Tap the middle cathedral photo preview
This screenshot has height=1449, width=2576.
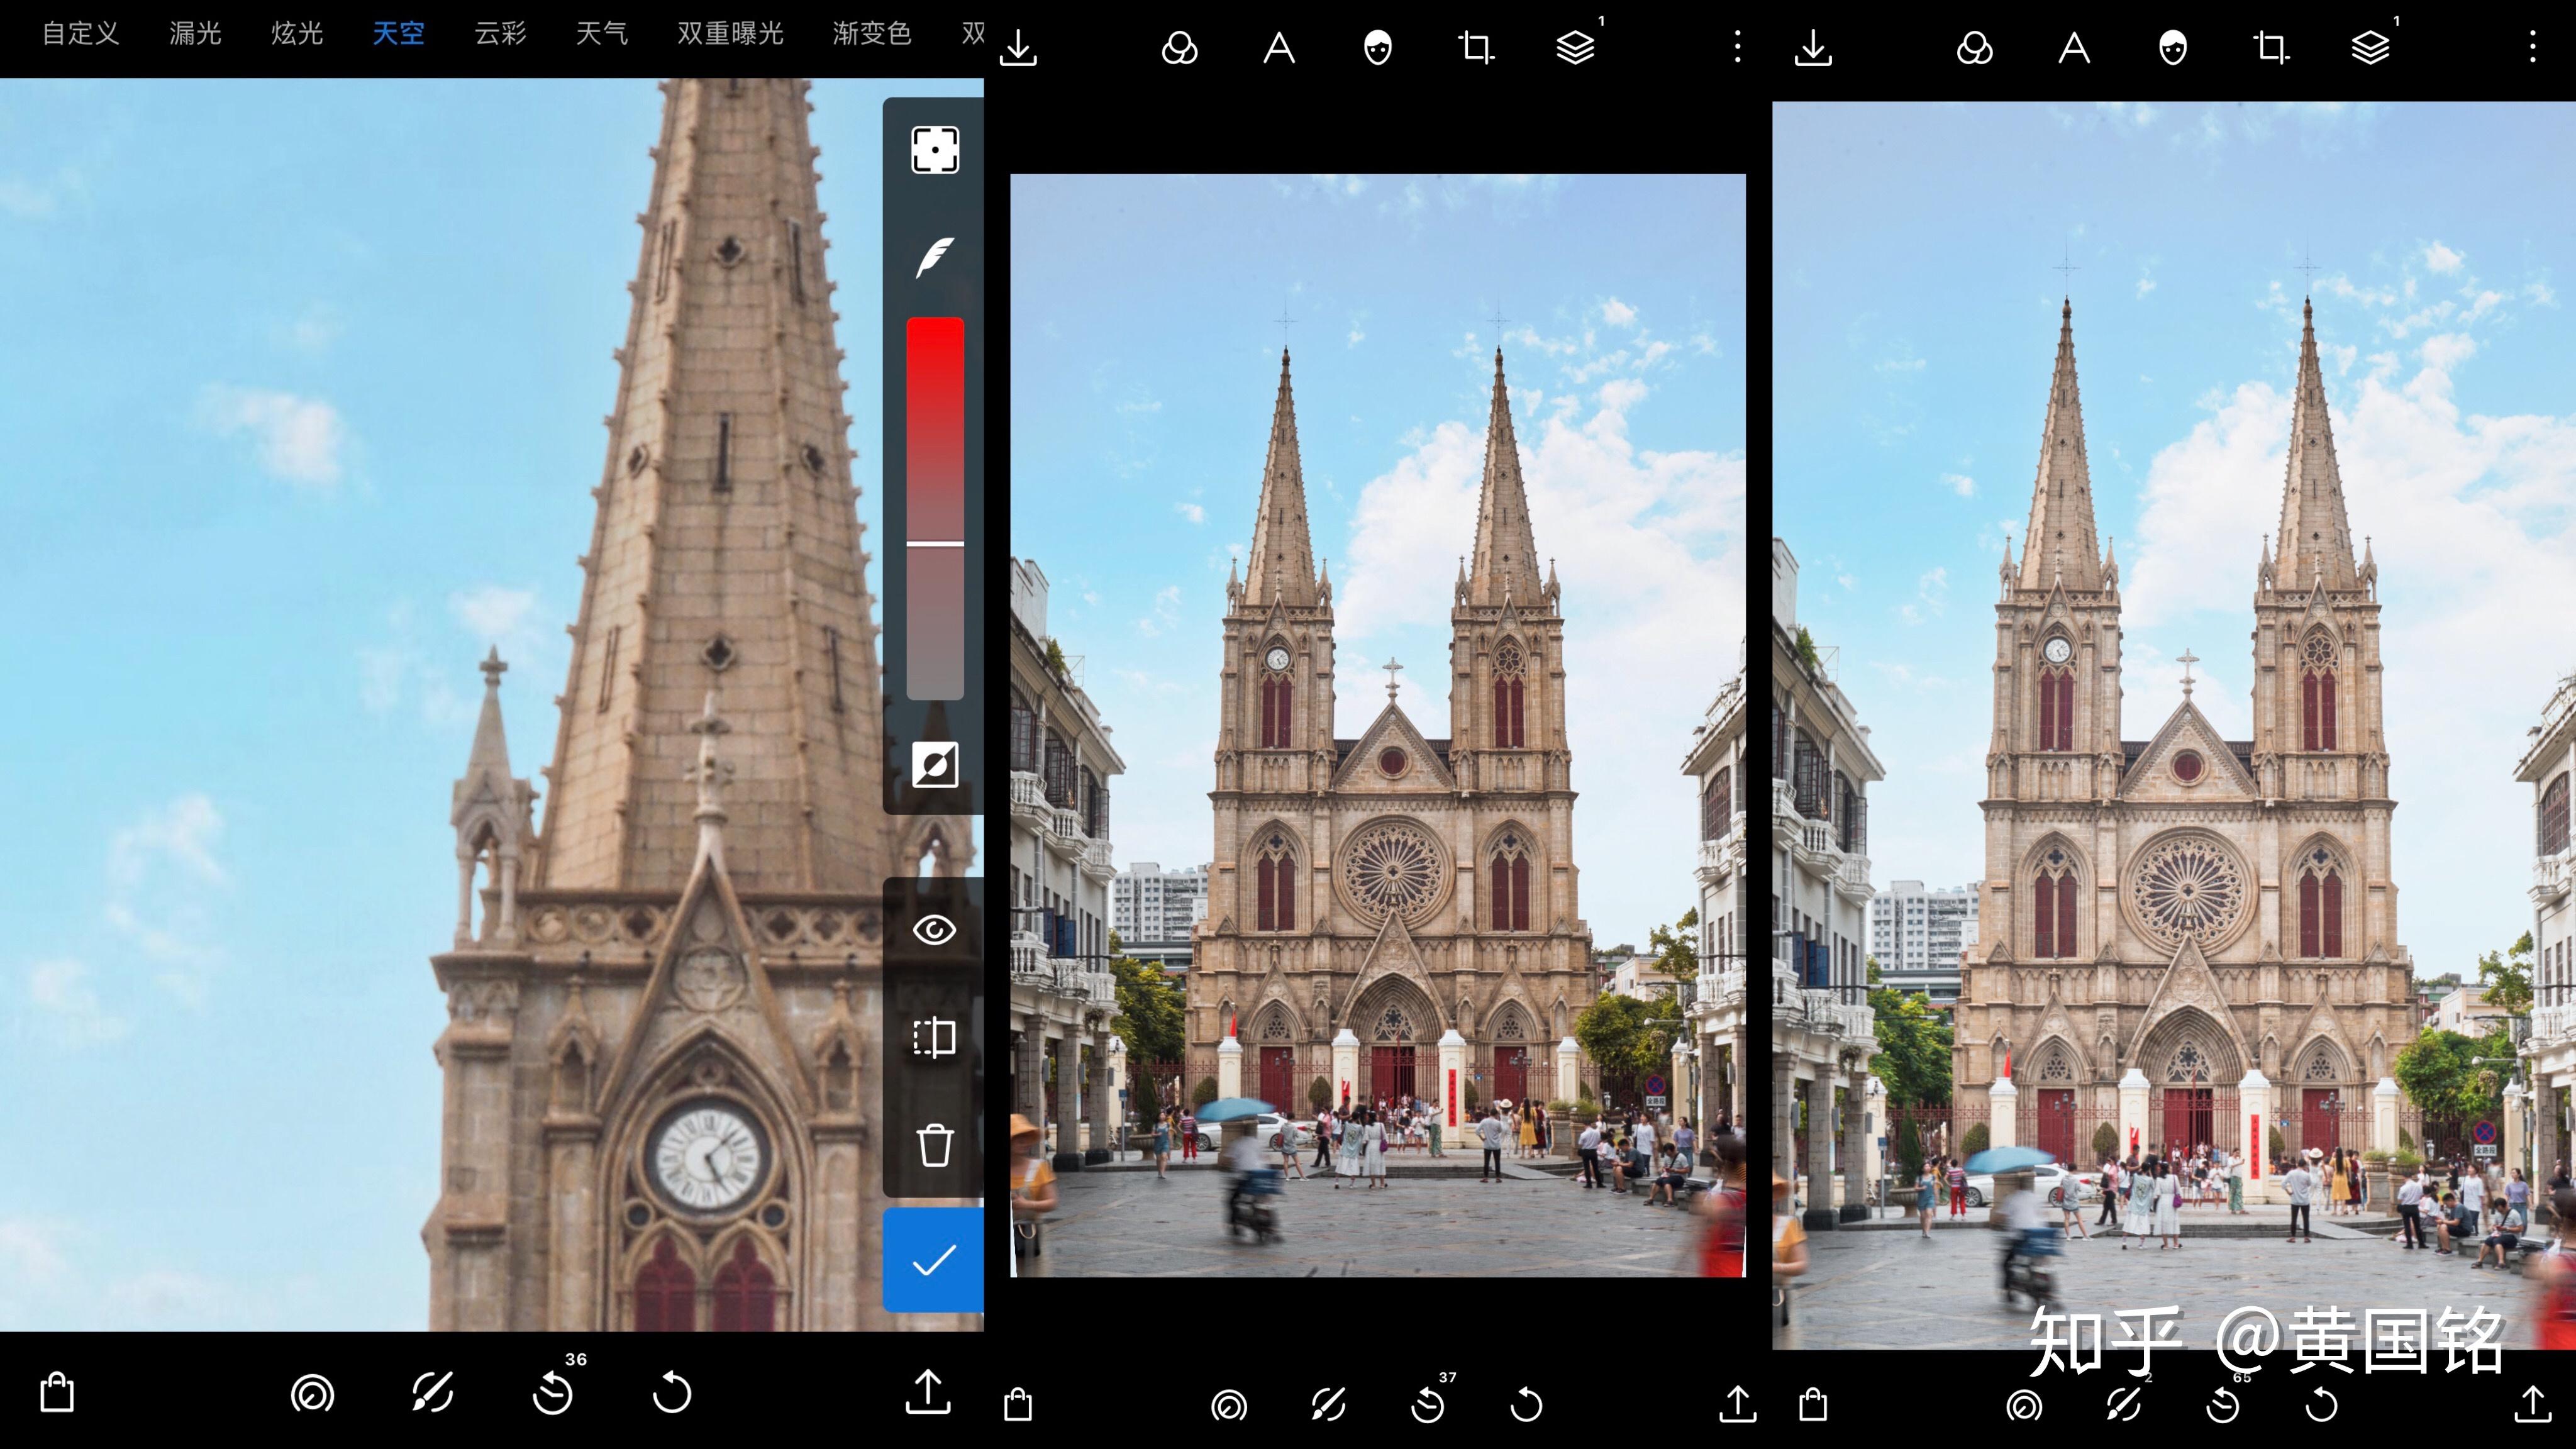(x=1378, y=725)
